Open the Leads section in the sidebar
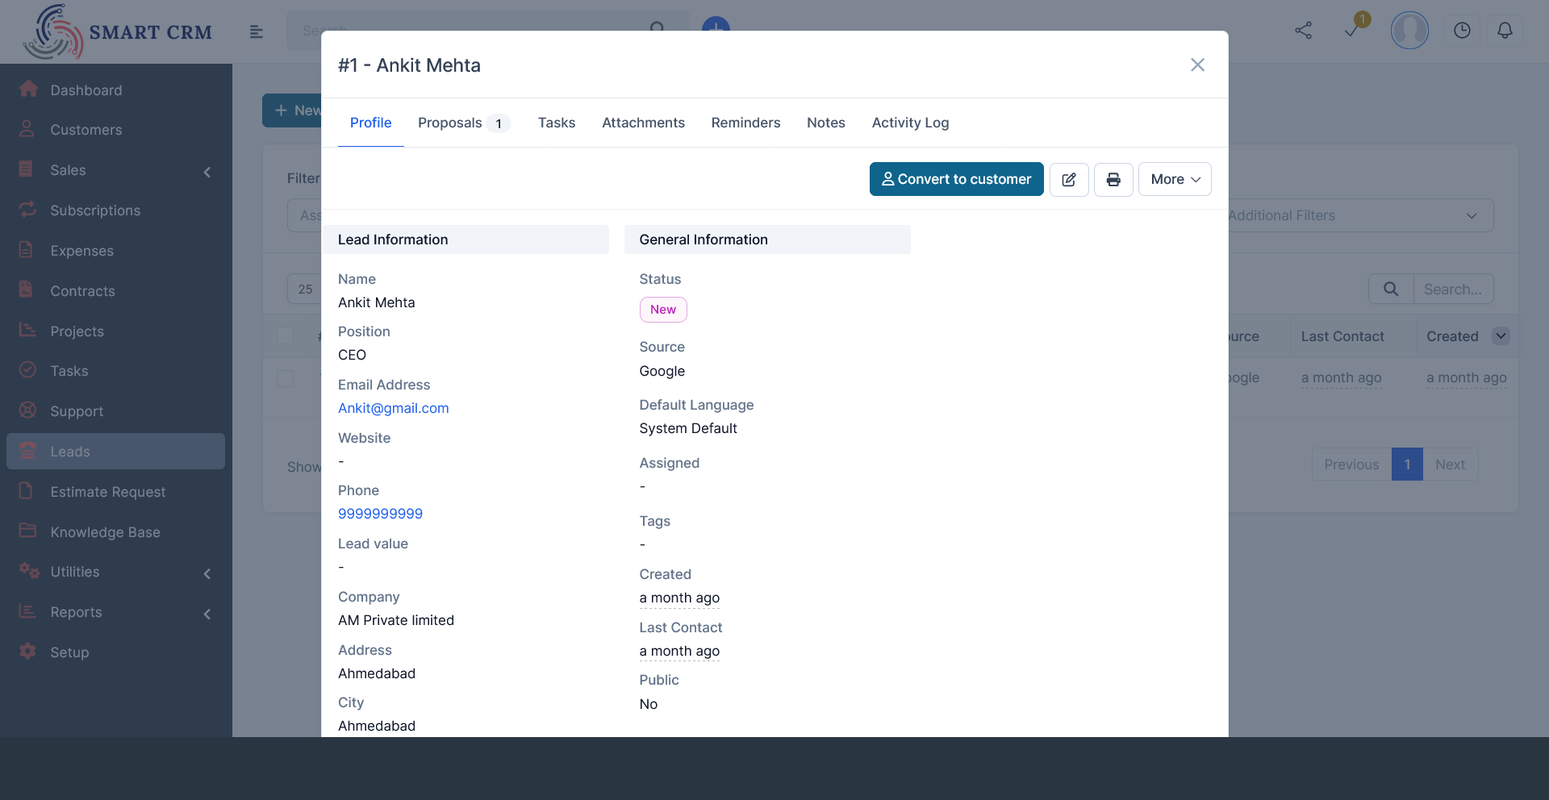 pos(71,451)
